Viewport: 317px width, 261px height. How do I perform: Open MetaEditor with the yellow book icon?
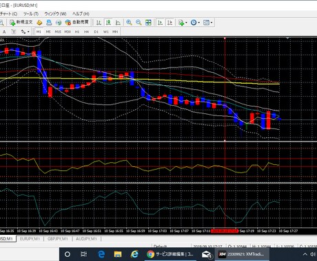[39, 23]
